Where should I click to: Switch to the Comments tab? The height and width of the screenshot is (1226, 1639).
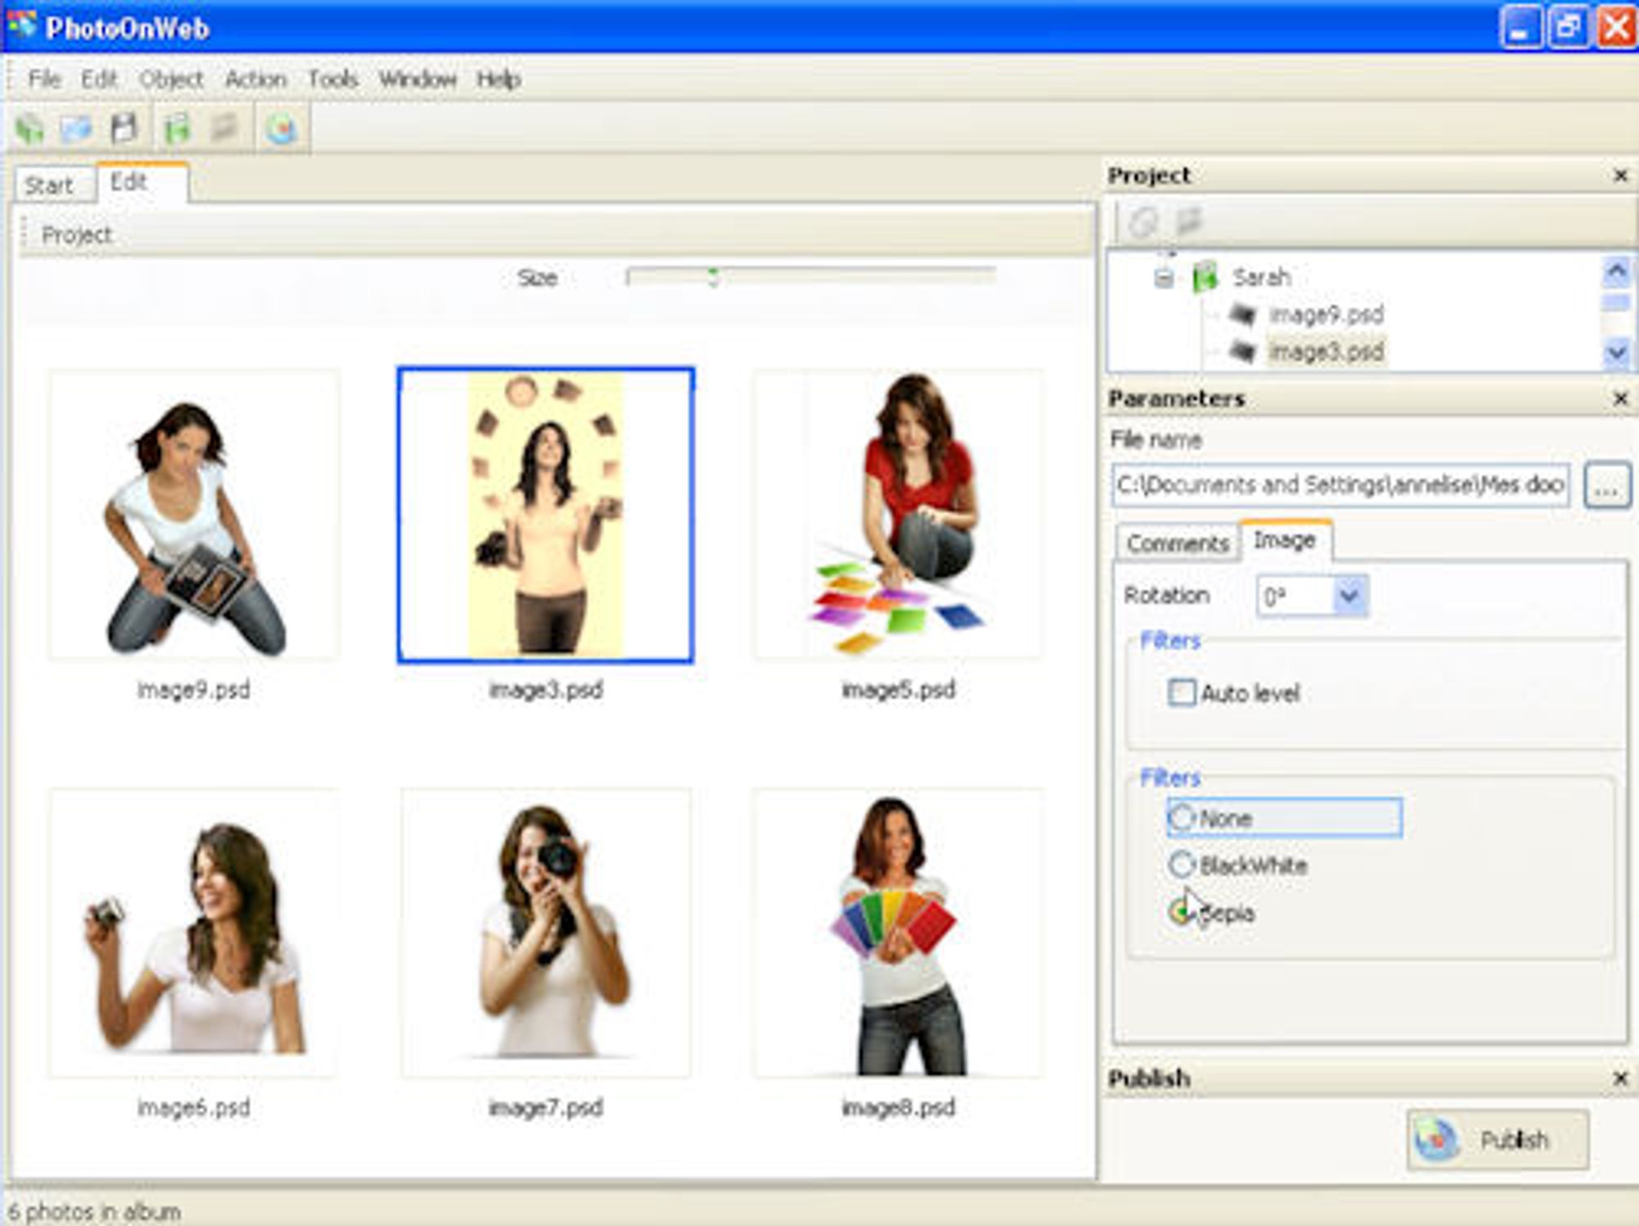pyautogui.click(x=1178, y=543)
